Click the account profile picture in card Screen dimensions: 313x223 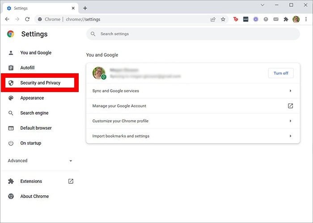99,73
